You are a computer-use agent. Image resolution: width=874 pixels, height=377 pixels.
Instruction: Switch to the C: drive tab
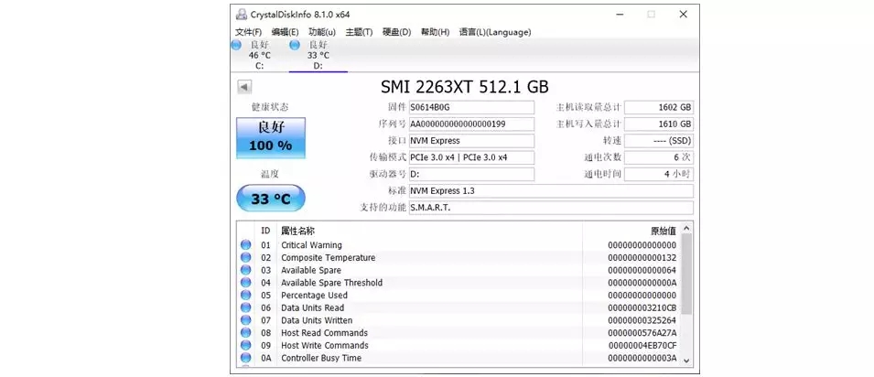pyautogui.click(x=259, y=55)
